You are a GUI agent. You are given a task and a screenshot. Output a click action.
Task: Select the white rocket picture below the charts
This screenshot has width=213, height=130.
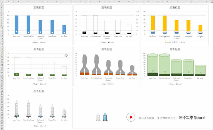click(98, 117)
